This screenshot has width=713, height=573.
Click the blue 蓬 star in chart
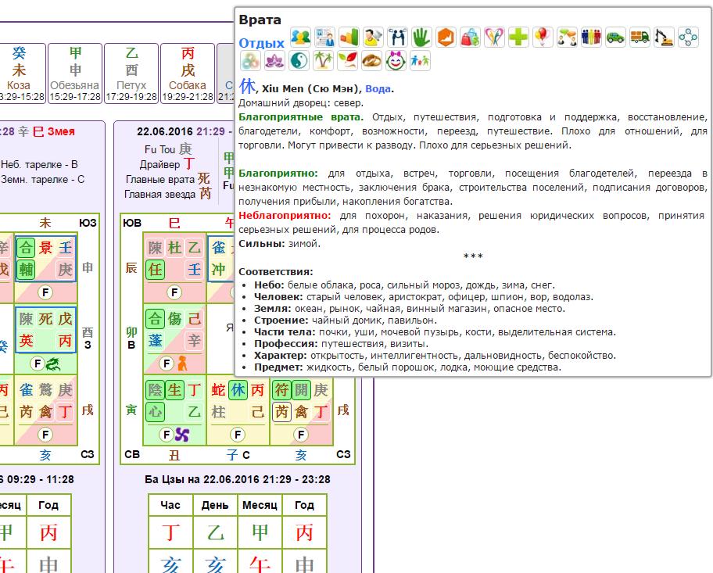coord(155,341)
